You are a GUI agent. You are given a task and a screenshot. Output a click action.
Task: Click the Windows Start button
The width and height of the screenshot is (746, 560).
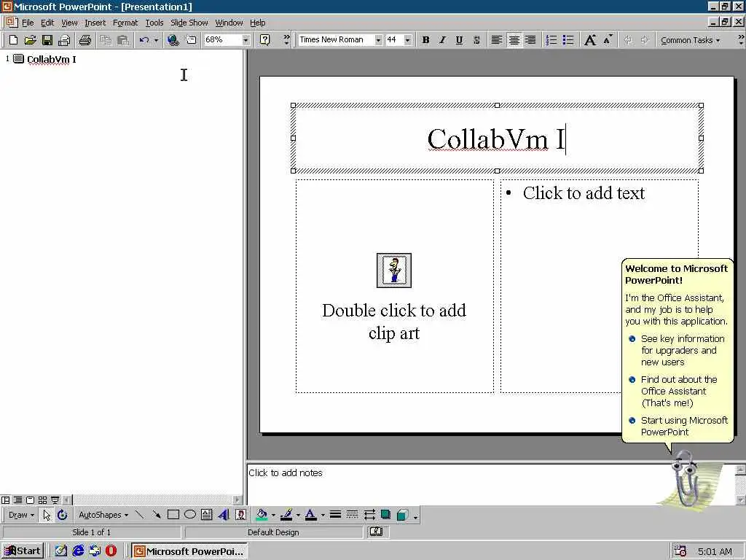click(x=23, y=551)
